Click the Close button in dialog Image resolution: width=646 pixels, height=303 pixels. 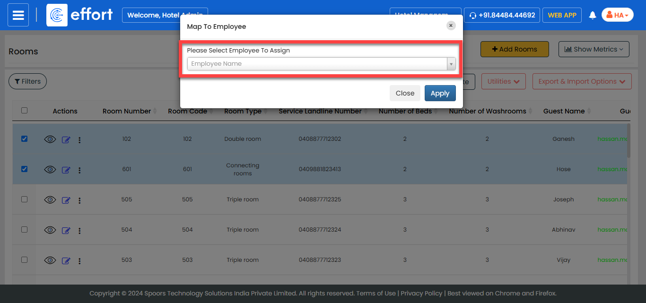pos(405,93)
